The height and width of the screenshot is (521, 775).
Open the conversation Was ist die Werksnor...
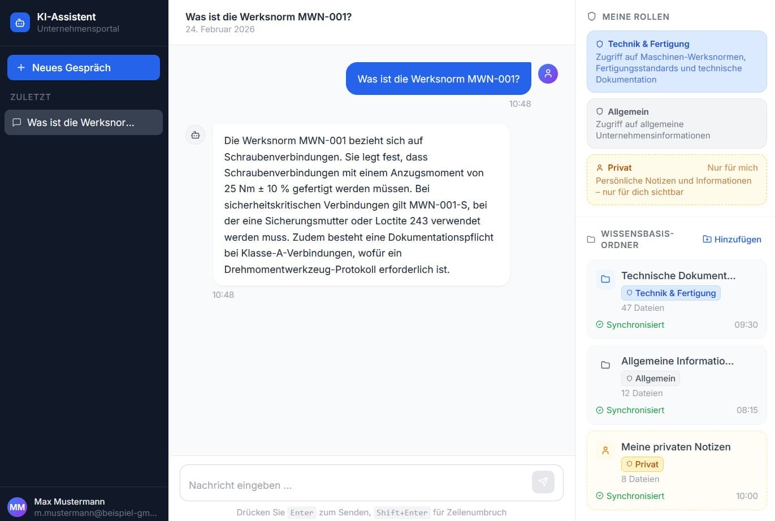pyautogui.click(x=83, y=122)
